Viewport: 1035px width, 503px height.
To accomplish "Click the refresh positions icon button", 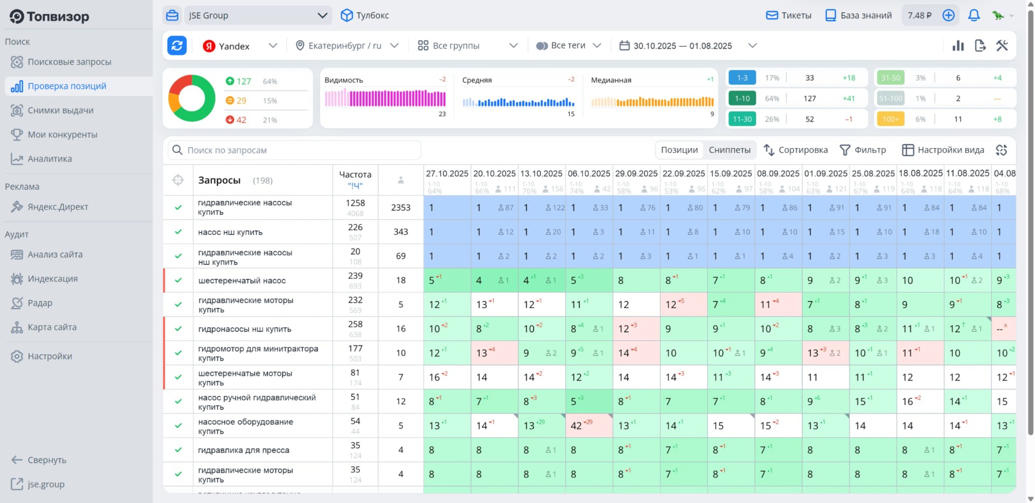I will (177, 46).
